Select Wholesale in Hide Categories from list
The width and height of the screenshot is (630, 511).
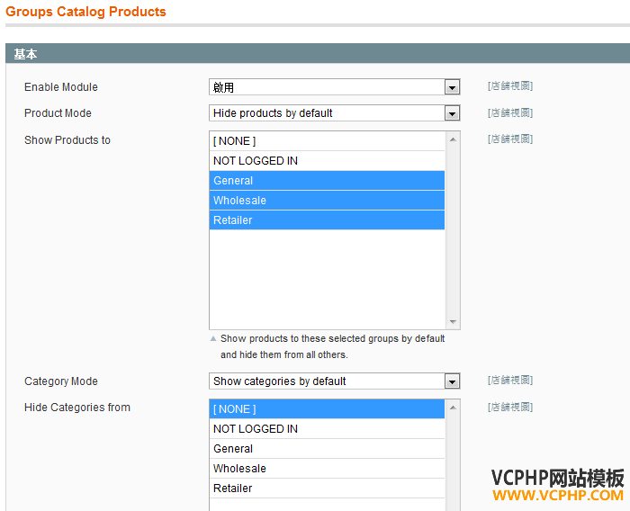point(327,468)
